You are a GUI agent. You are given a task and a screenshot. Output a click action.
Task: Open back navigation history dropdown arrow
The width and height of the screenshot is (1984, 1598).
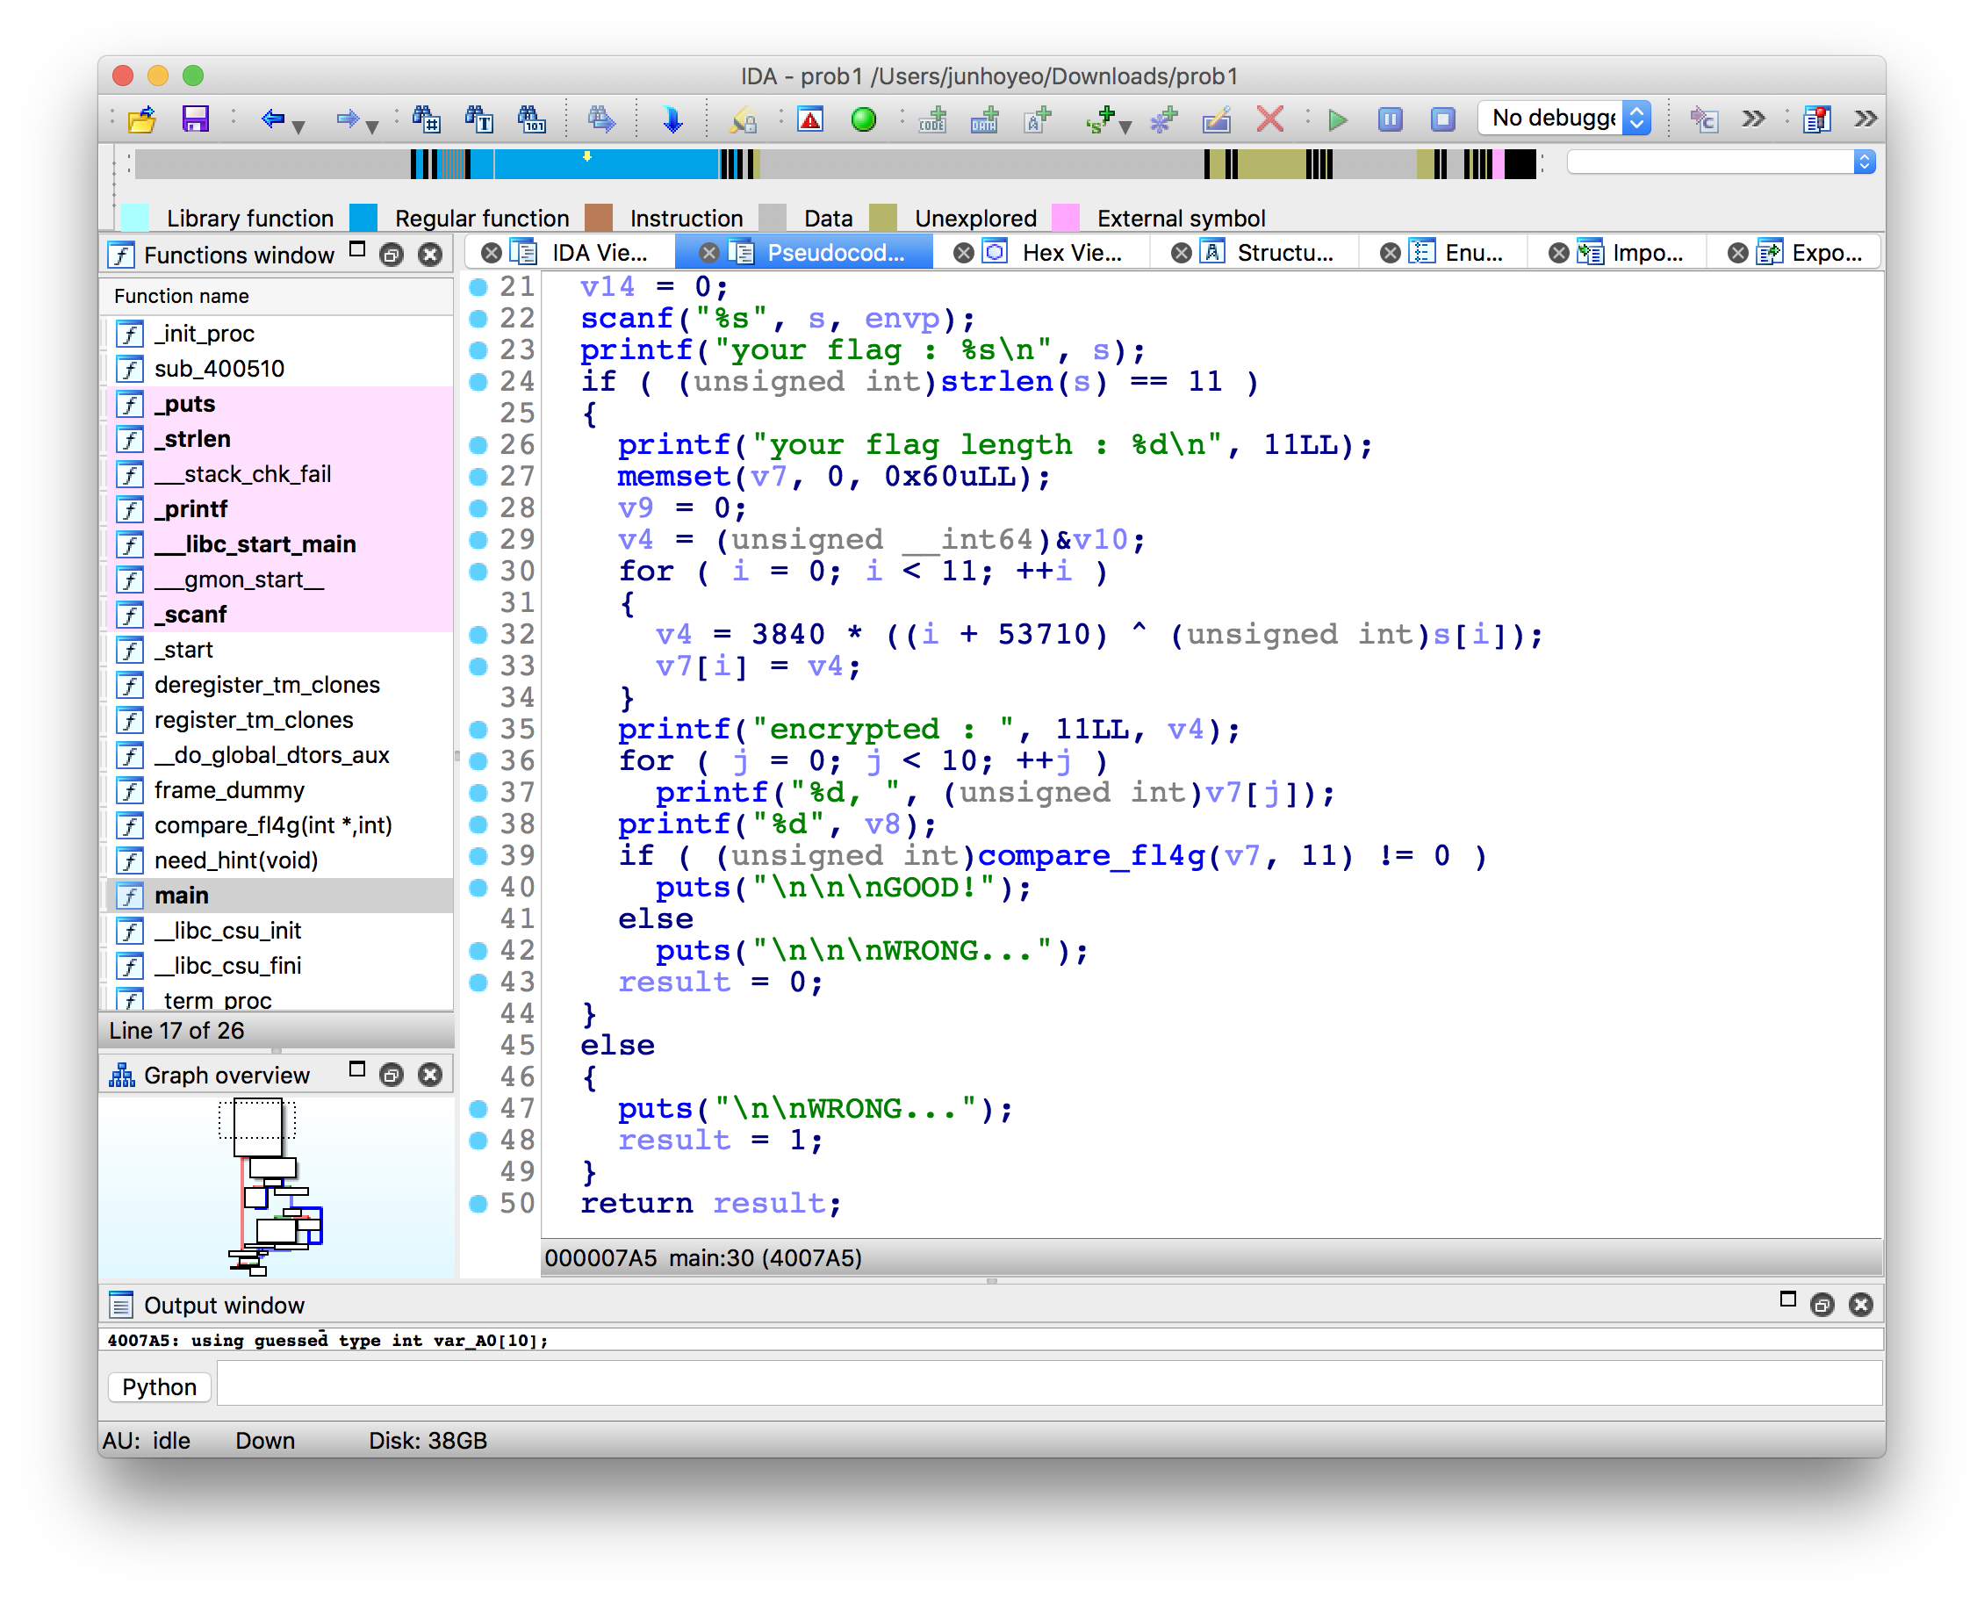tap(298, 126)
